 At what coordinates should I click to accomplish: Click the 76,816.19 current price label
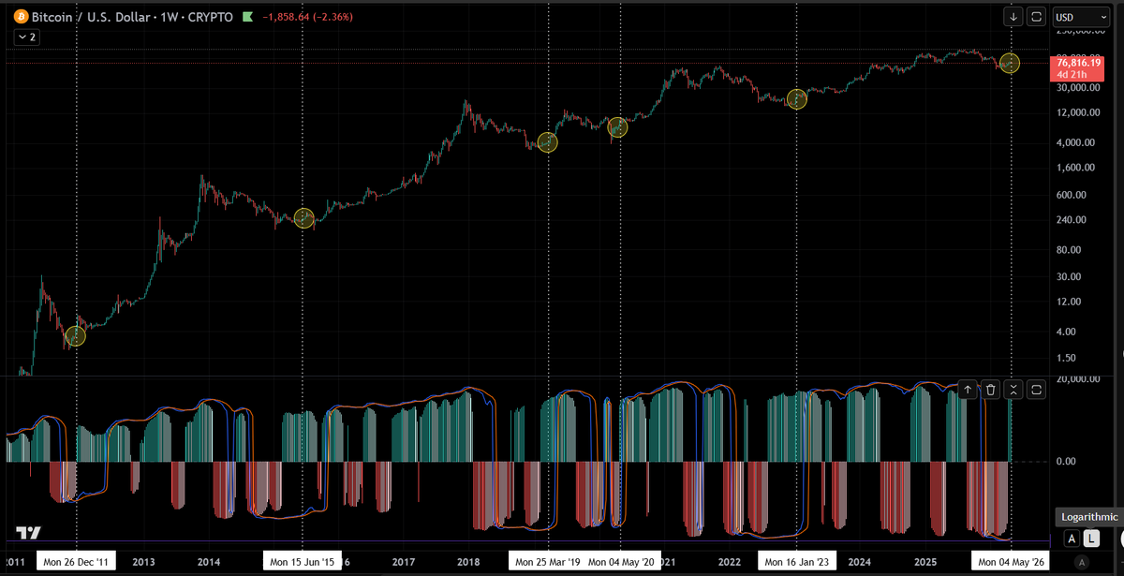click(1079, 62)
